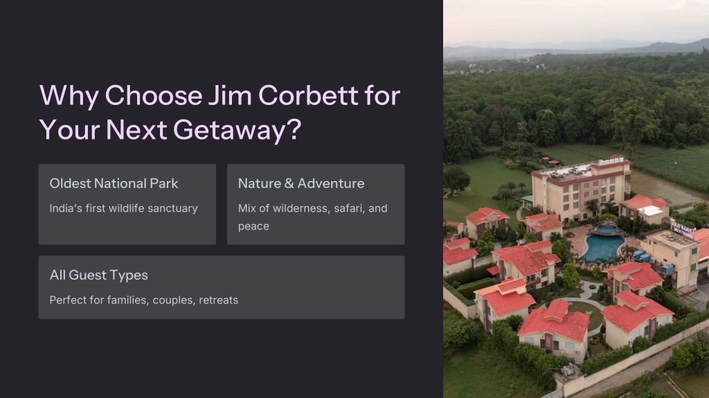Select 'Perfect for families, couples, retreats' text

(144, 300)
